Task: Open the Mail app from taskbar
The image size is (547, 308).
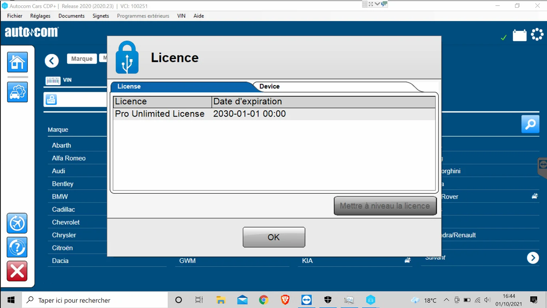Action: tap(242, 300)
